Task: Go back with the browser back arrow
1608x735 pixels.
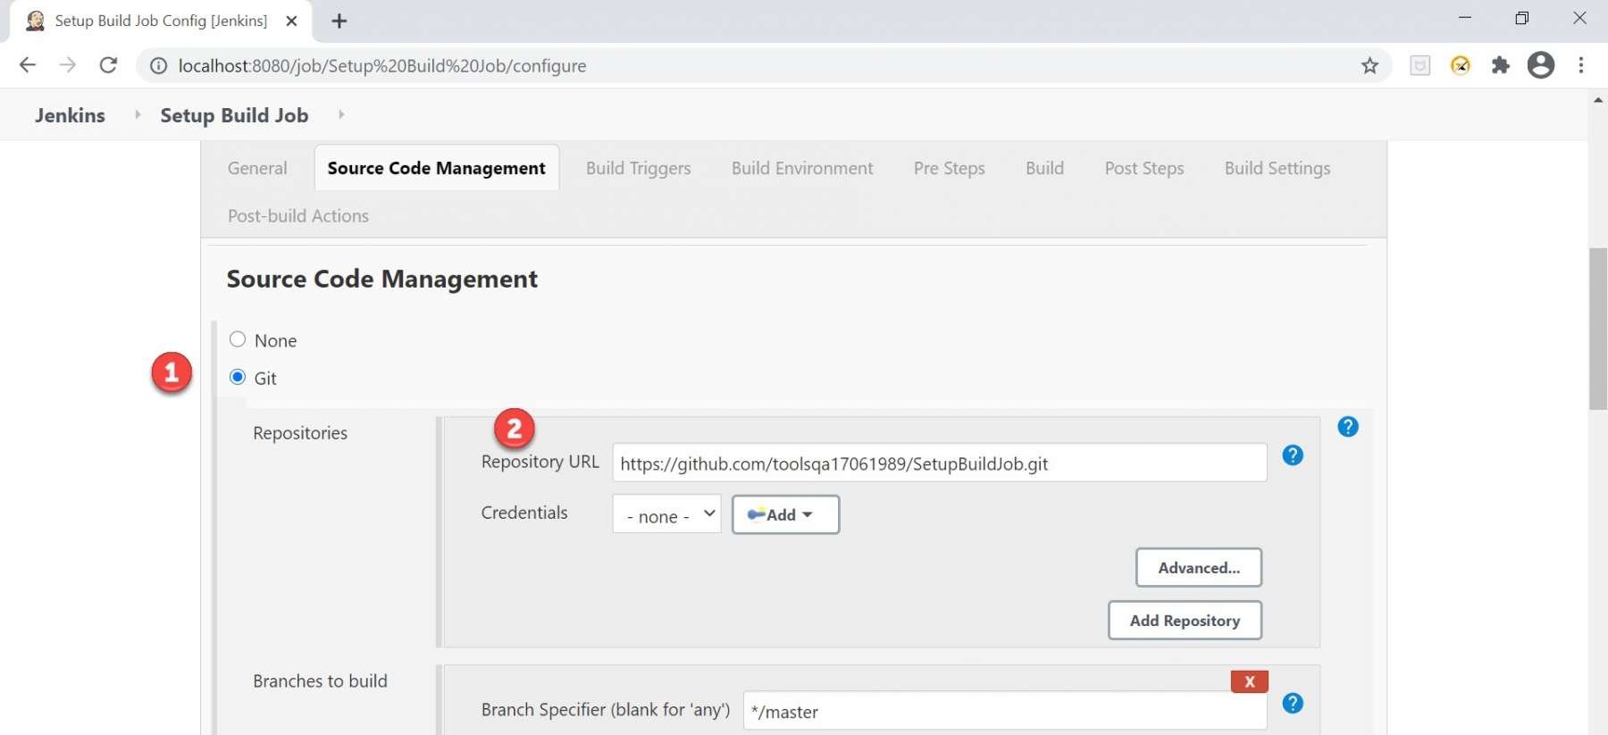Action: click(x=28, y=65)
